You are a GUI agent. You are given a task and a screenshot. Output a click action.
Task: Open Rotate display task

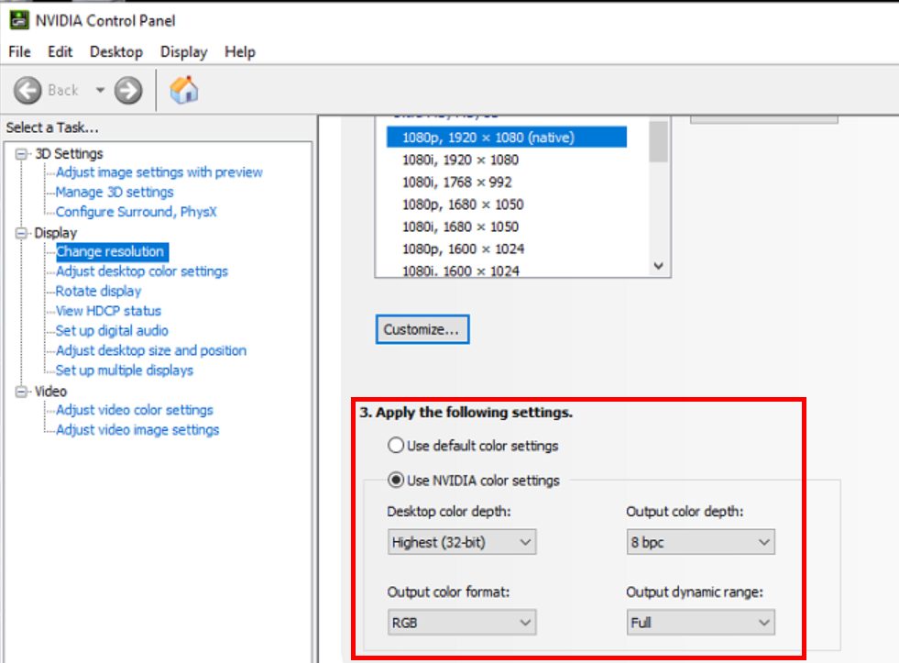coord(99,292)
